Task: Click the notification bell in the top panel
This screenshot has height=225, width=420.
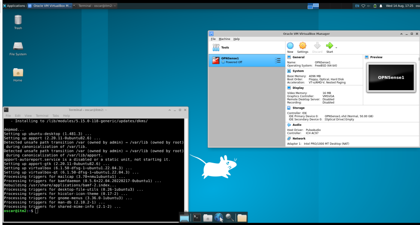Action: pos(381,6)
